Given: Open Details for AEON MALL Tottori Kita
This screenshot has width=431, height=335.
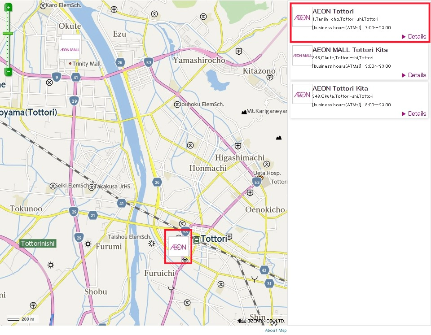Looking at the screenshot, I should coord(414,75).
